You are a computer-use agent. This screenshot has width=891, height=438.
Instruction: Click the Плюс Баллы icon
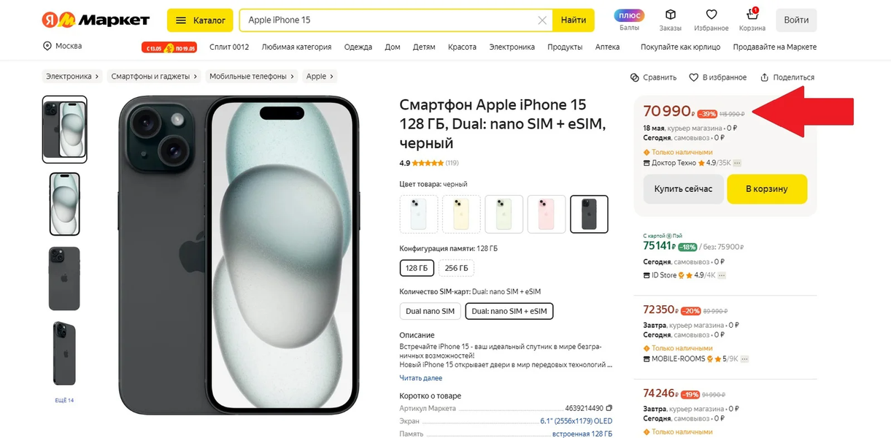click(629, 15)
